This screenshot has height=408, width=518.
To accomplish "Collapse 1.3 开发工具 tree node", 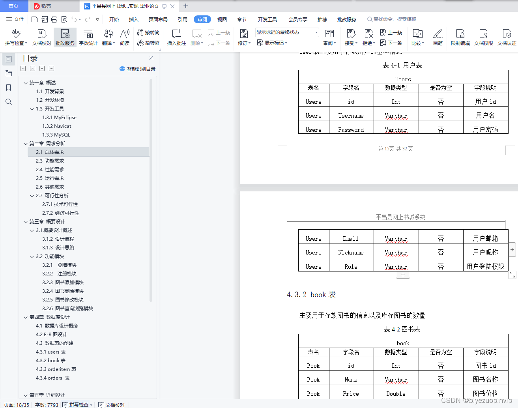I will [32, 109].
